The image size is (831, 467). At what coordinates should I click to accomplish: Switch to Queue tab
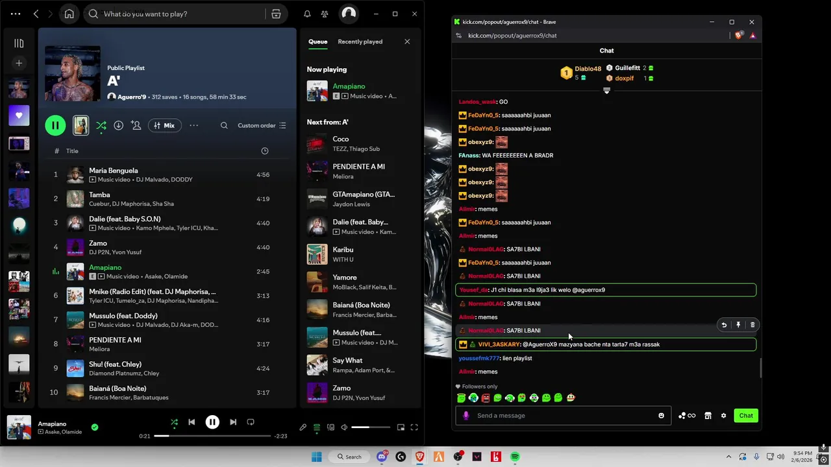[x=317, y=42]
